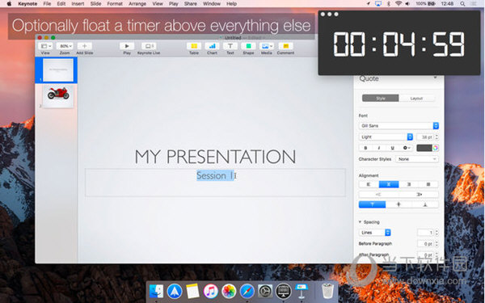The image size is (485, 303).
Task: Open the Apple menu
Action: coord(9,4)
